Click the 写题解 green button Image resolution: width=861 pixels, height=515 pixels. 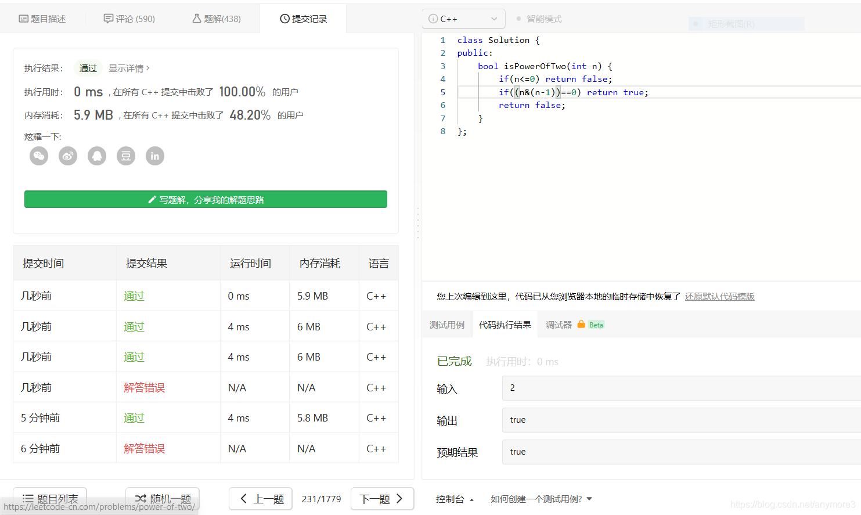click(206, 199)
